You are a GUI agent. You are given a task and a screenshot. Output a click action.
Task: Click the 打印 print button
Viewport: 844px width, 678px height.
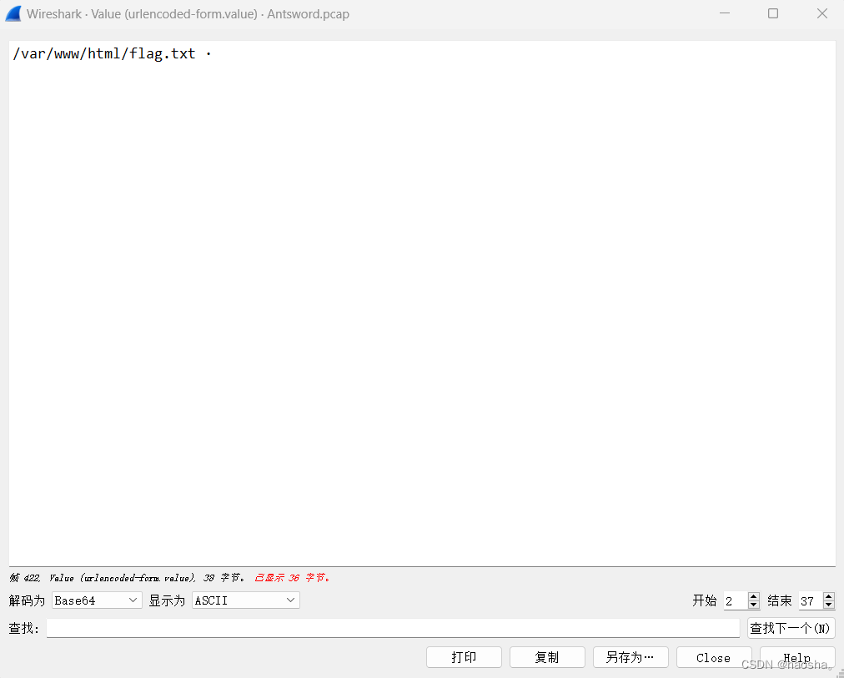pyautogui.click(x=464, y=657)
